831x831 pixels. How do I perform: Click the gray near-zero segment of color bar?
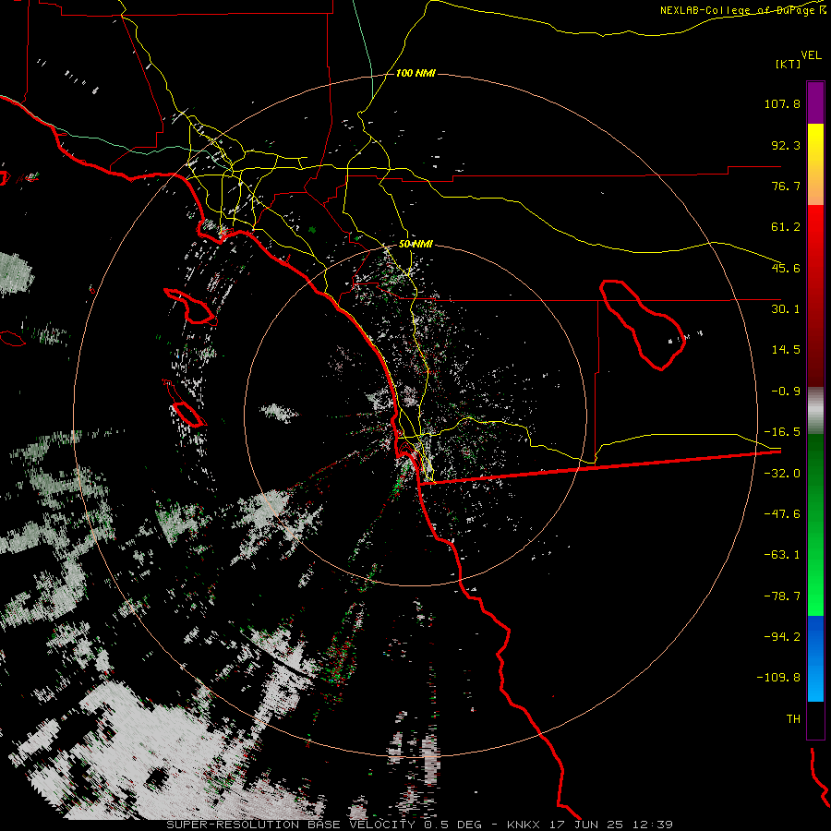tap(815, 411)
